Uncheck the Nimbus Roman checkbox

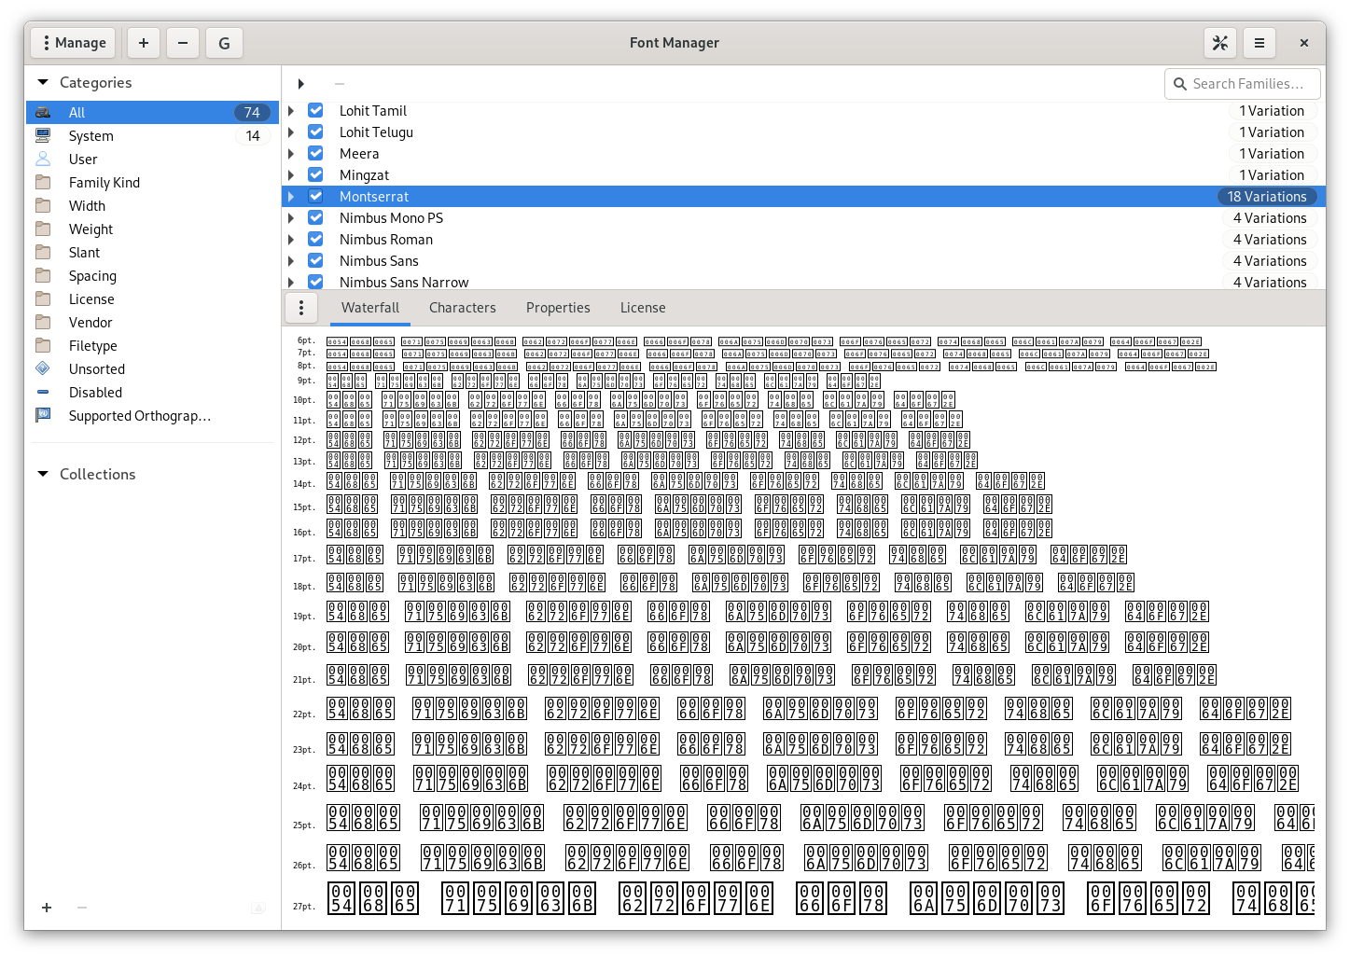(x=315, y=239)
